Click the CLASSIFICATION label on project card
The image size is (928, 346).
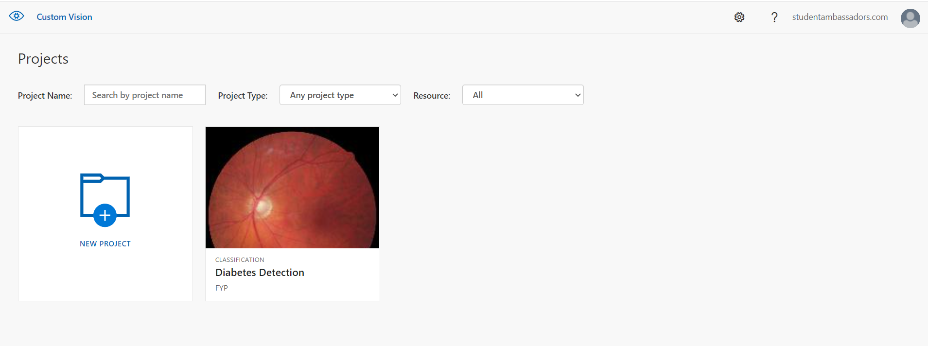coord(240,260)
